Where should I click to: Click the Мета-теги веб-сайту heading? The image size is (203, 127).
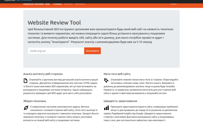point(117,74)
